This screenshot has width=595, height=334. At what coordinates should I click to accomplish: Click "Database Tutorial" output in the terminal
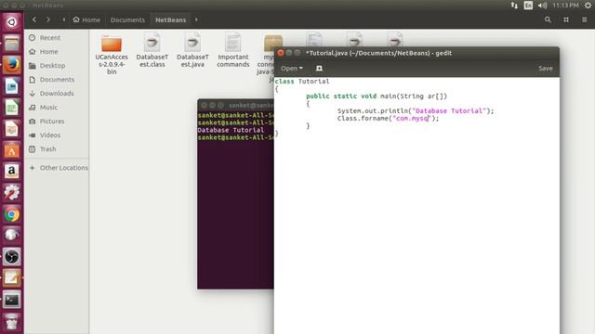pos(231,130)
